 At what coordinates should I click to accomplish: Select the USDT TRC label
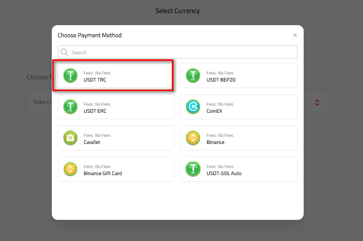pos(95,79)
